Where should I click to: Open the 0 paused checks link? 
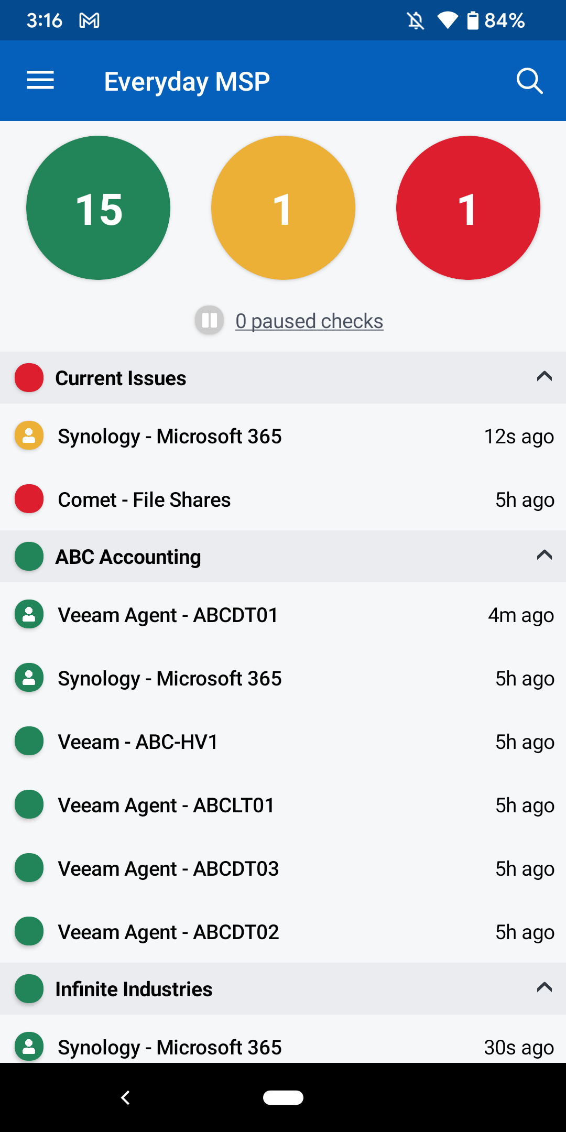pyautogui.click(x=309, y=321)
